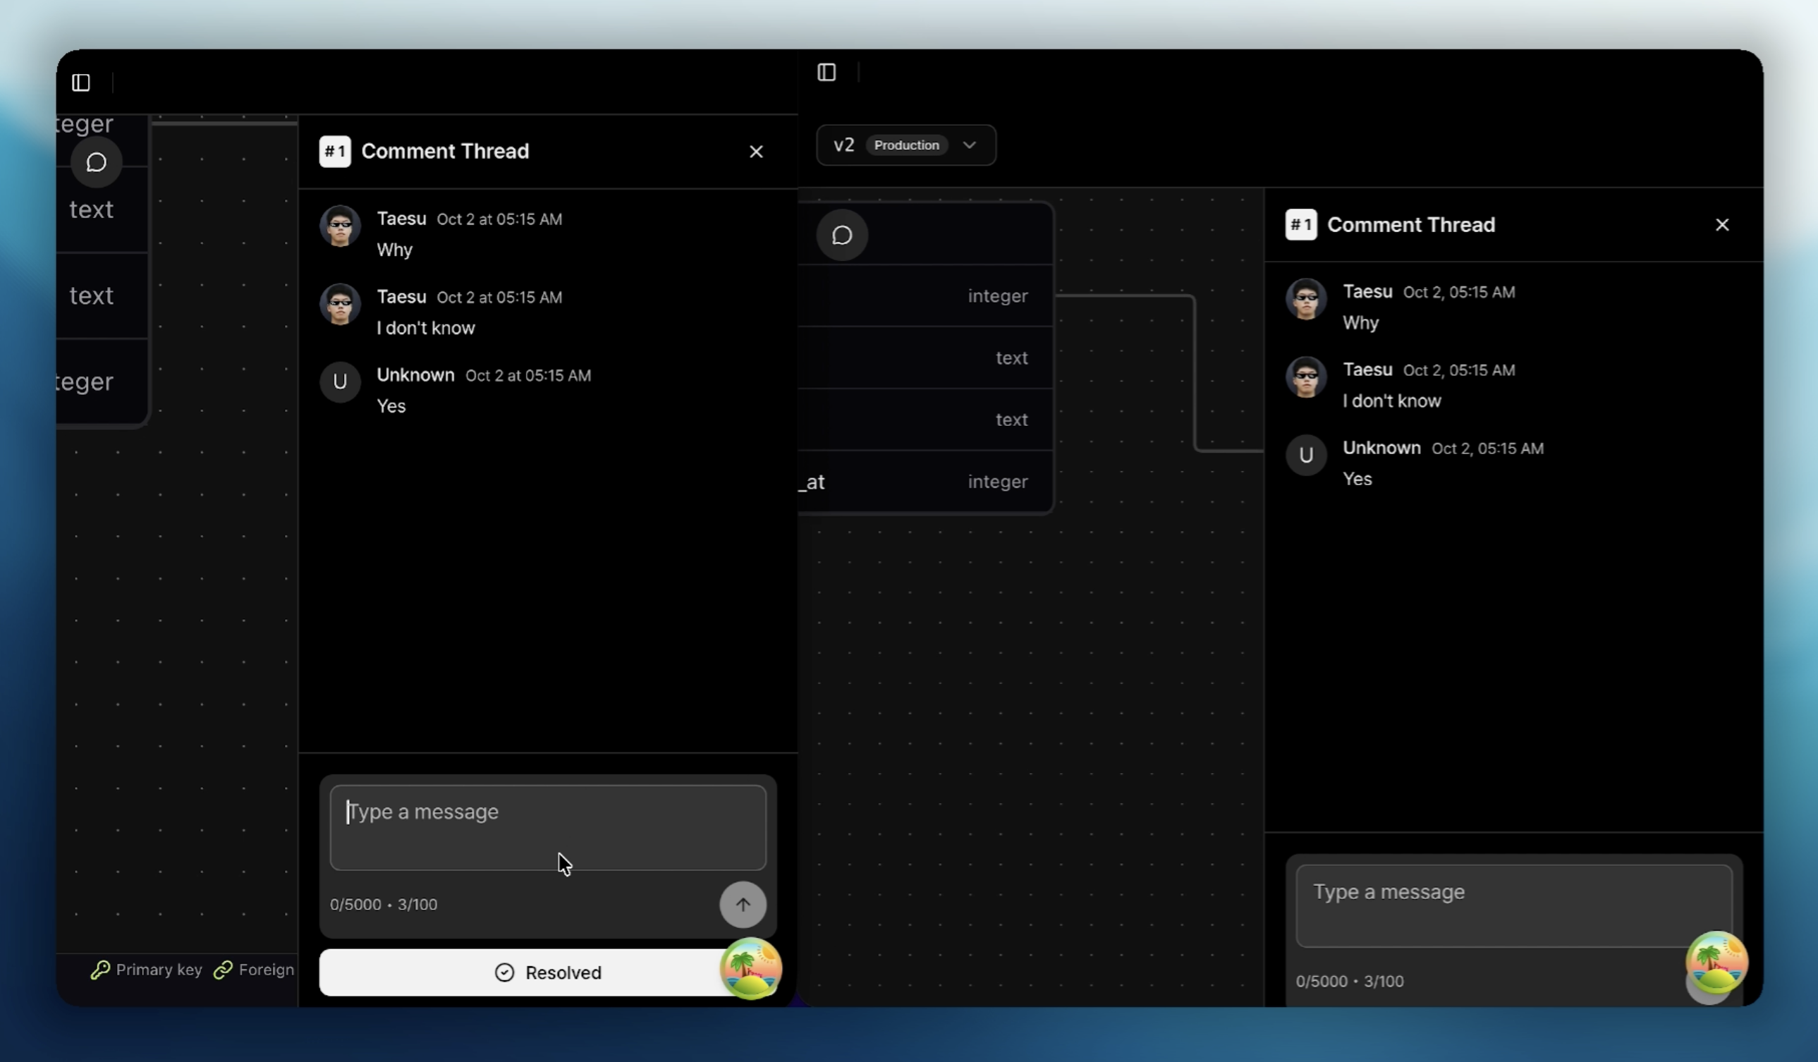The height and width of the screenshot is (1062, 1818).
Task: Toggle the left pane sidebar icon
Action: (81, 83)
